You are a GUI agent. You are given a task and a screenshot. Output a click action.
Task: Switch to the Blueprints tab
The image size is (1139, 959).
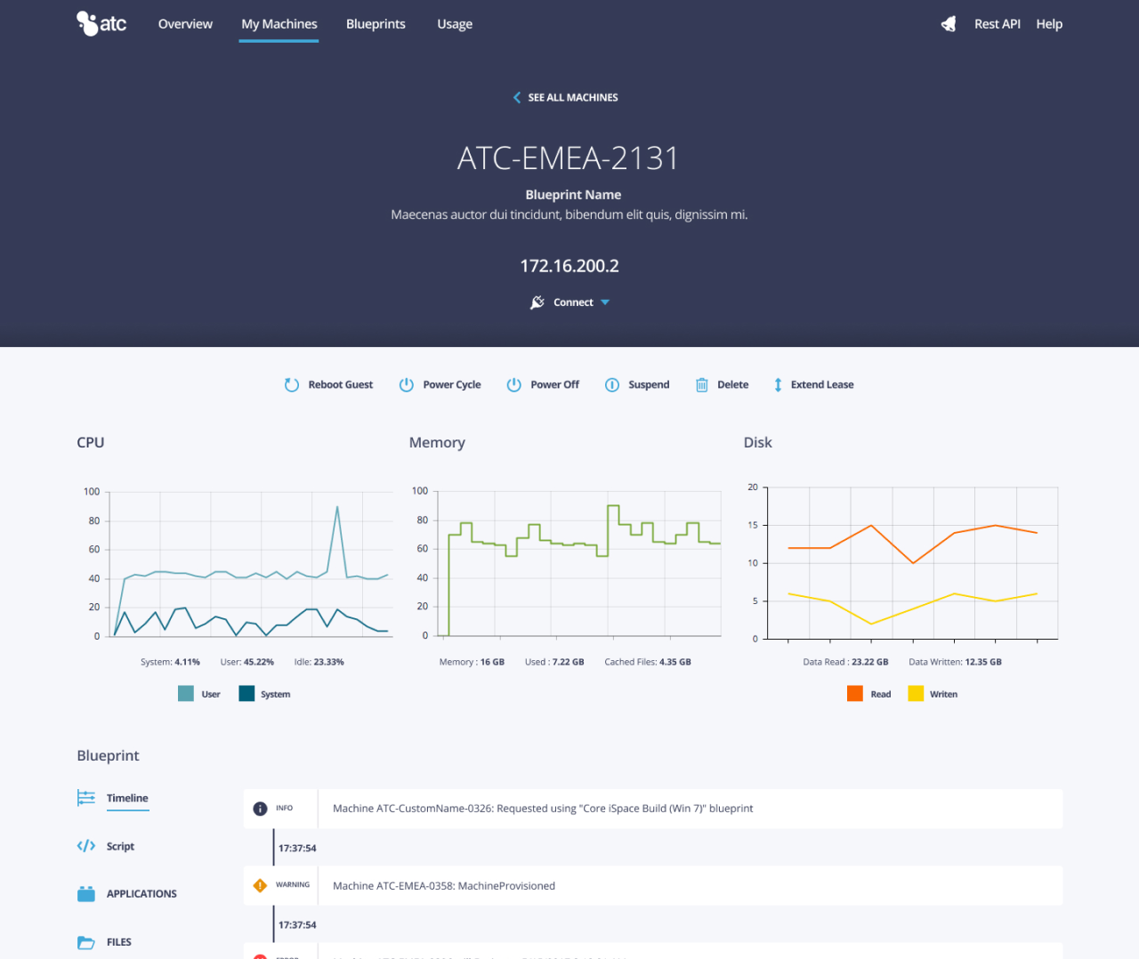pos(376,24)
